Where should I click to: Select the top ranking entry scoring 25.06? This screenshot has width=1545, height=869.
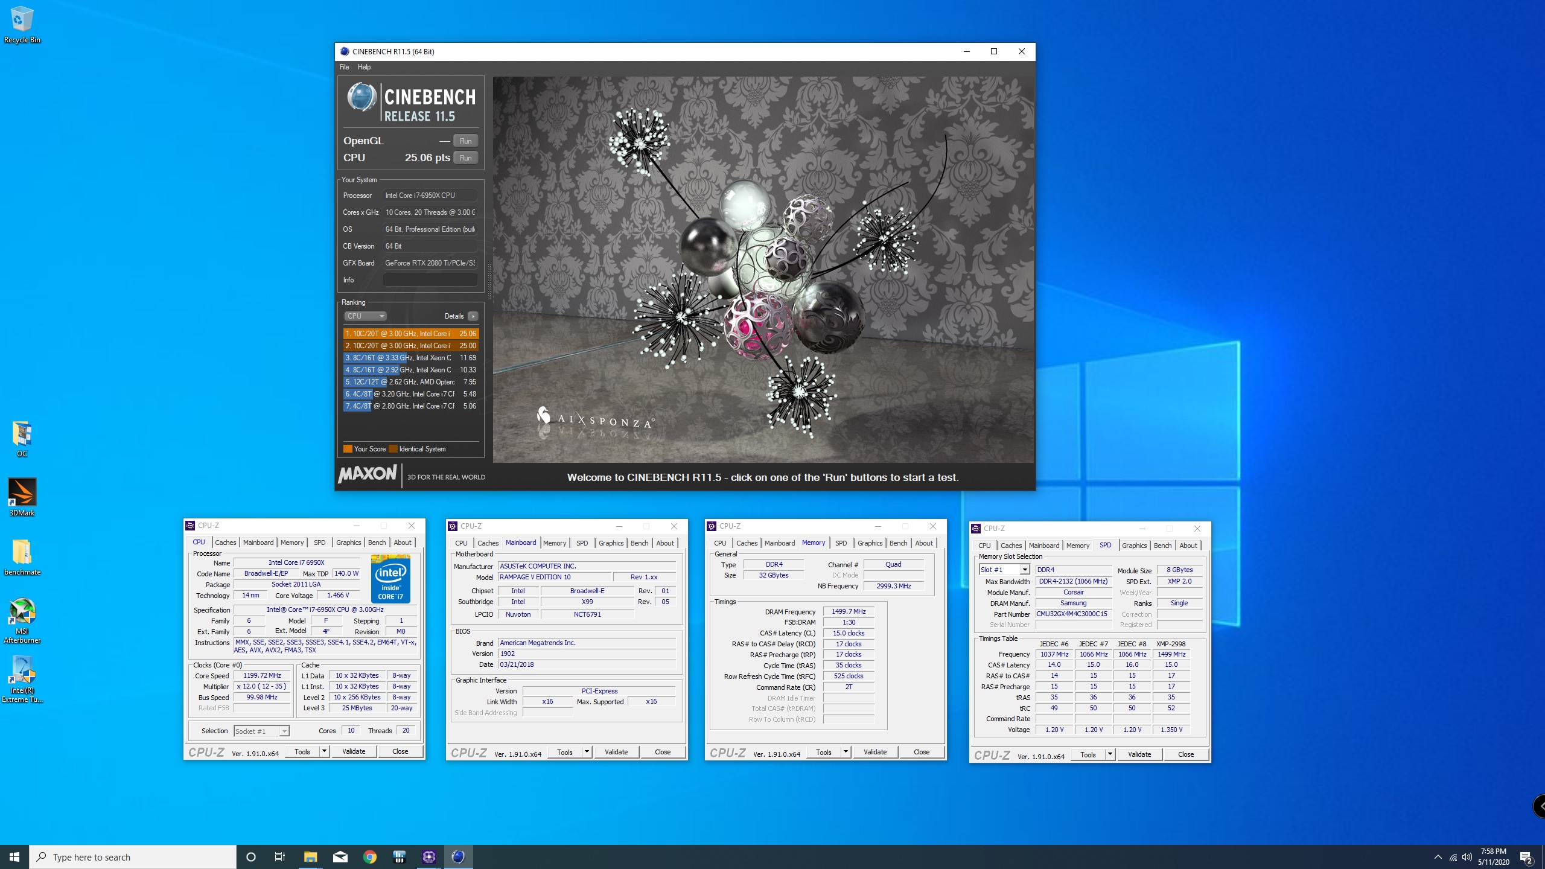point(411,334)
